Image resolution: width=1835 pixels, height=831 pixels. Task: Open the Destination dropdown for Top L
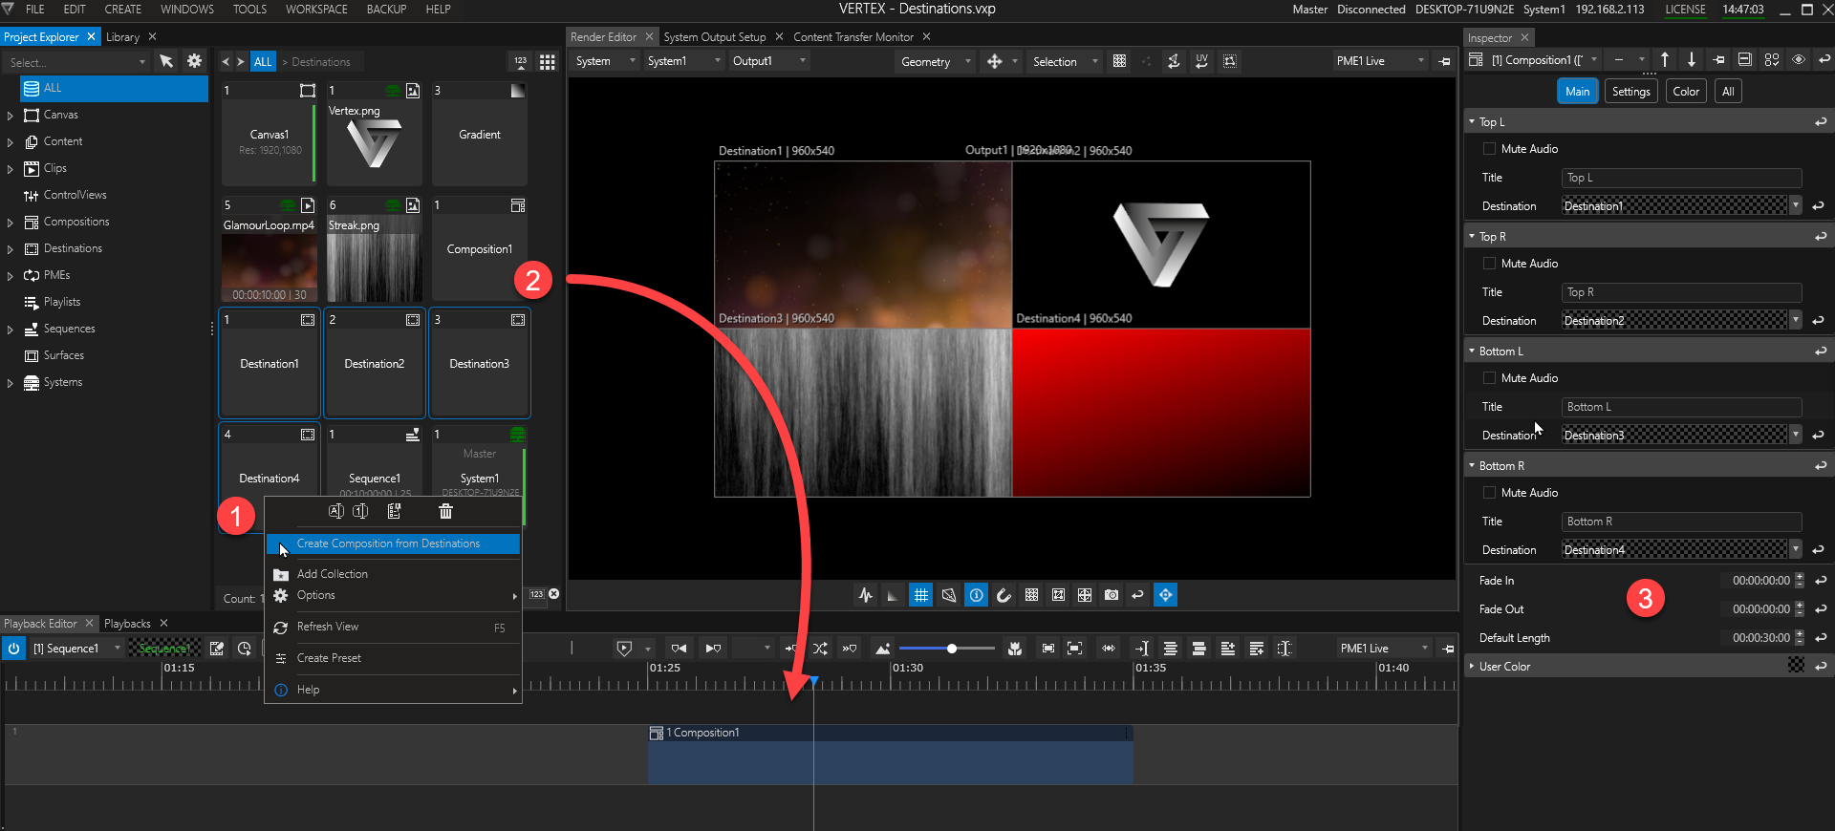point(1795,206)
